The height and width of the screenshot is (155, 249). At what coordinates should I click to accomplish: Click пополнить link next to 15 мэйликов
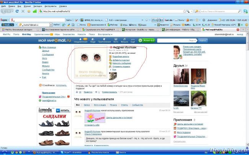(61, 86)
